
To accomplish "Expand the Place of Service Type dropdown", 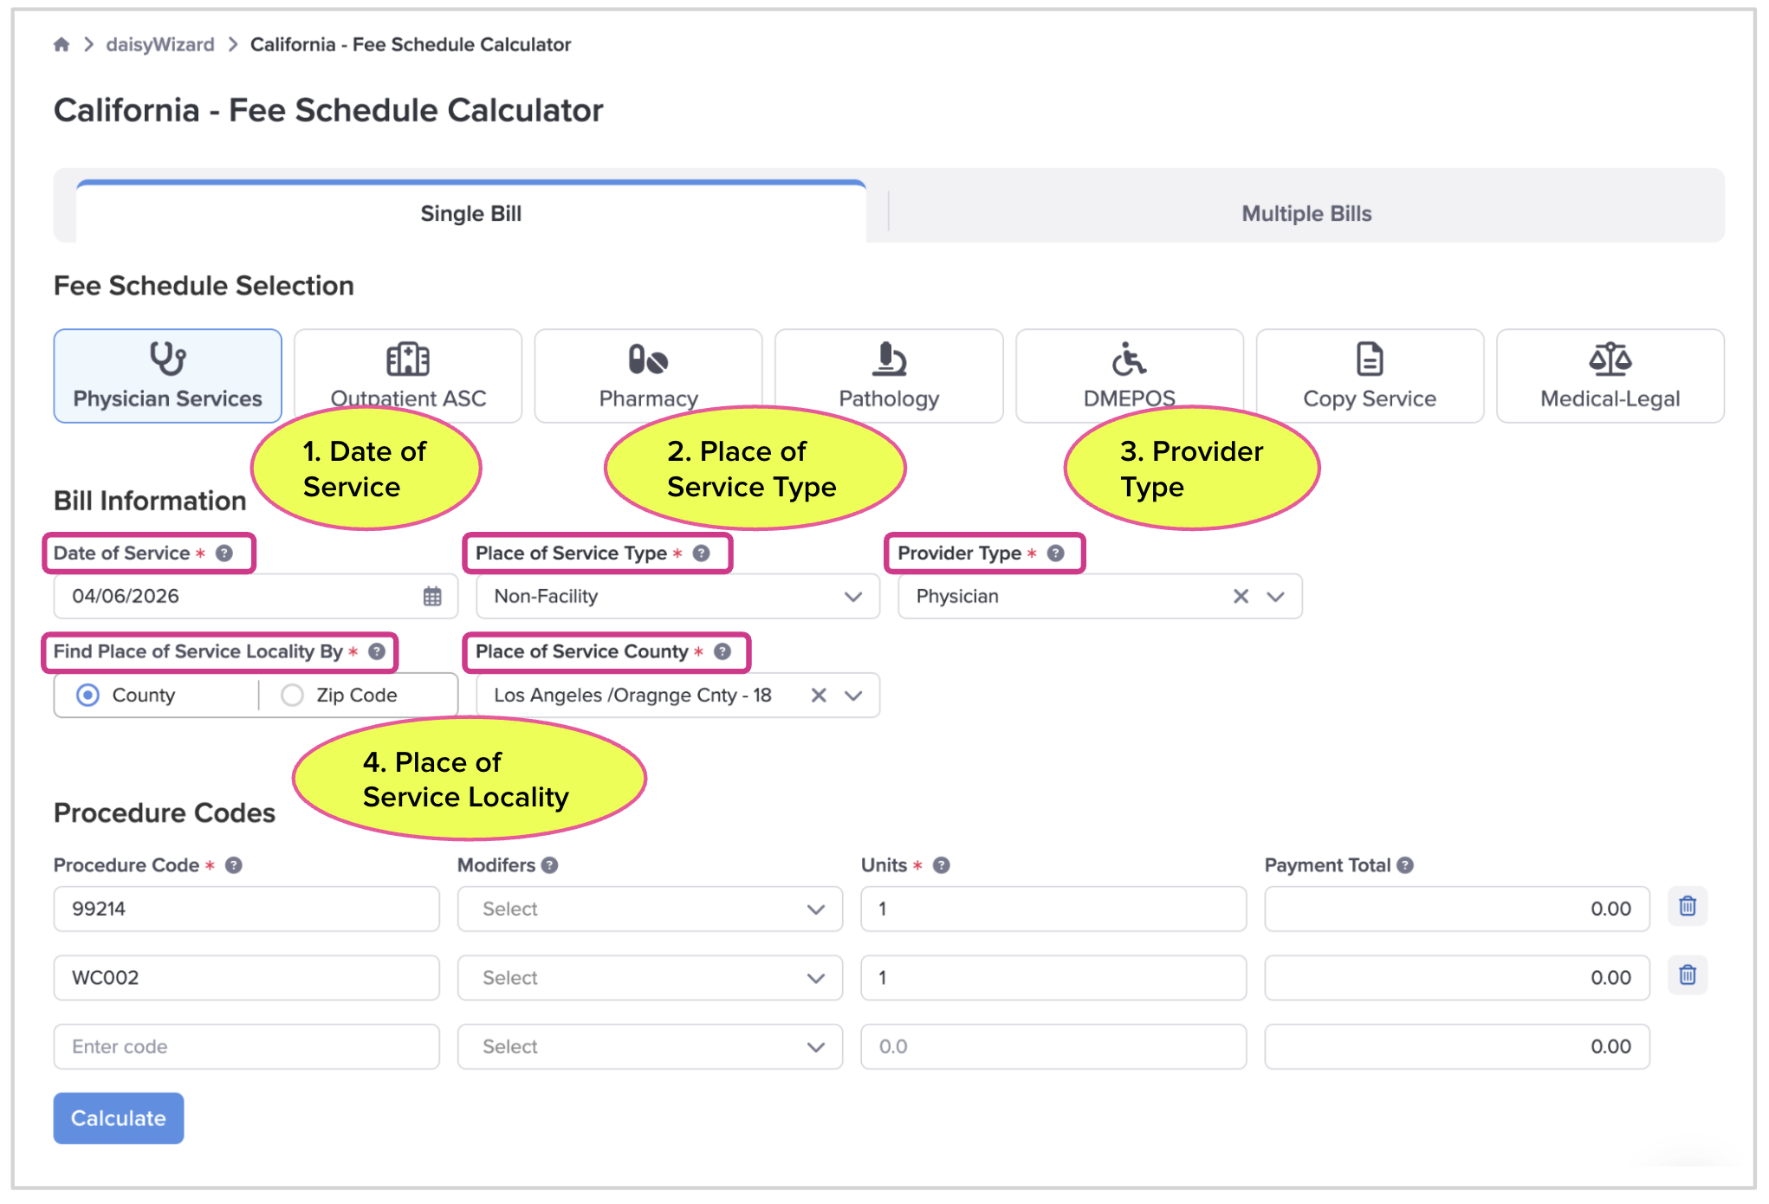I will [852, 596].
